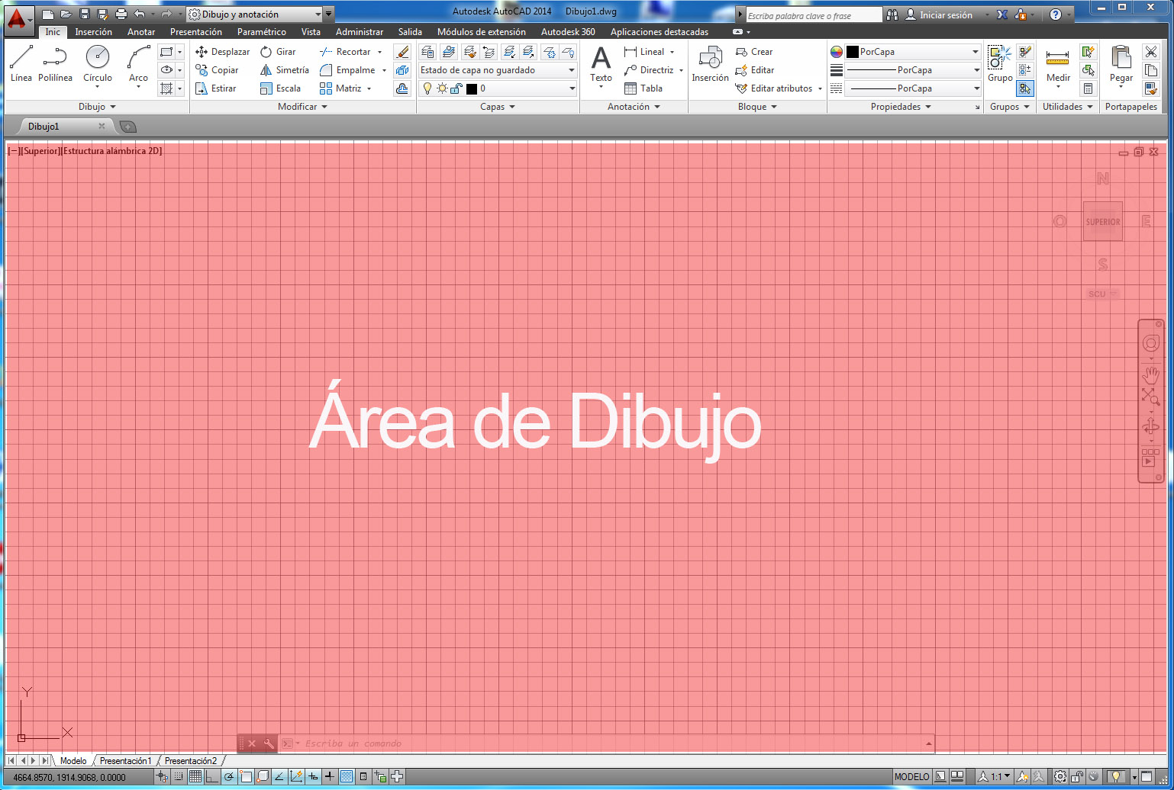This screenshot has width=1174, height=790.
Task: Insert a Tabla from Anotación panel
Action: (x=643, y=88)
